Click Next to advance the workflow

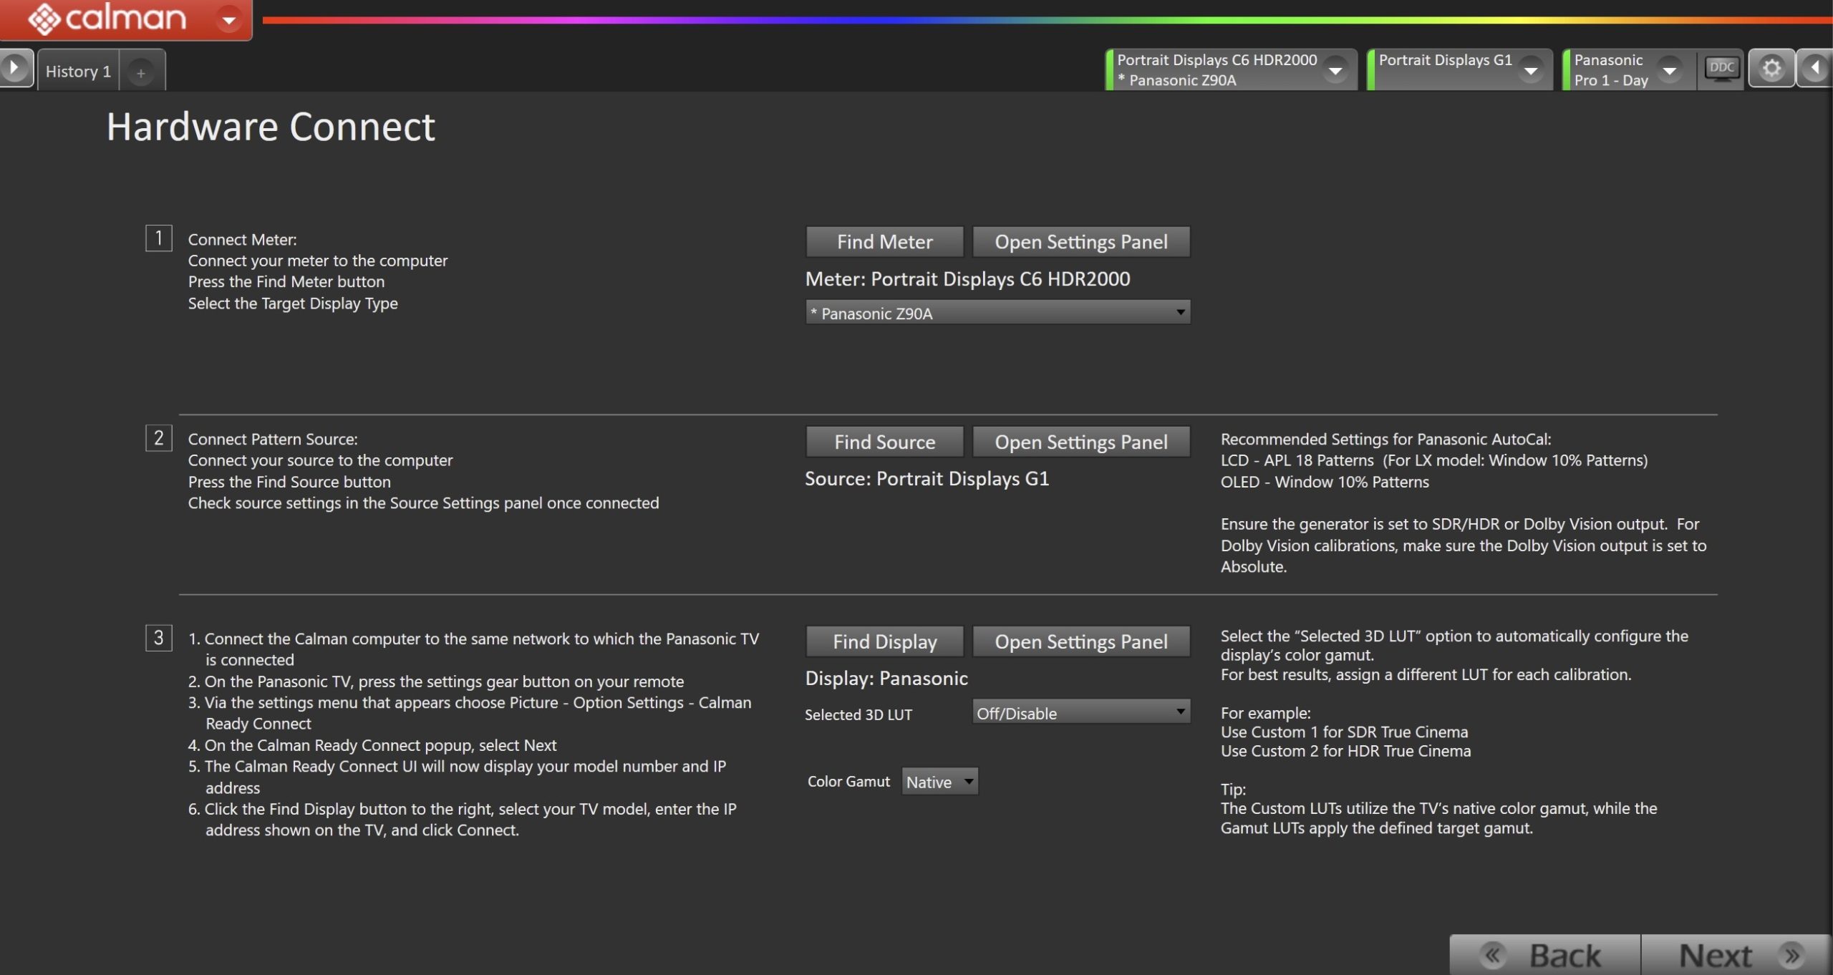click(x=1736, y=955)
